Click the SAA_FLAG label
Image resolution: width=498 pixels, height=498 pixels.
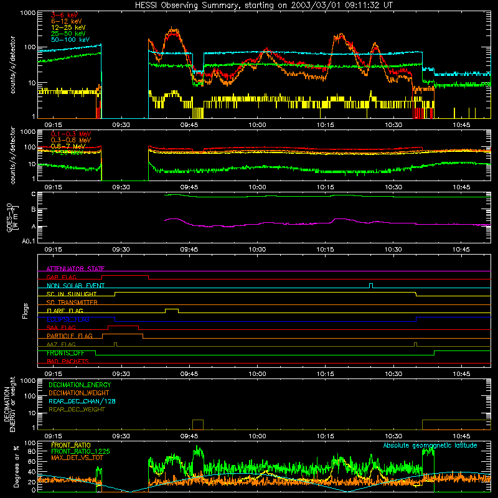click(x=61, y=327)
